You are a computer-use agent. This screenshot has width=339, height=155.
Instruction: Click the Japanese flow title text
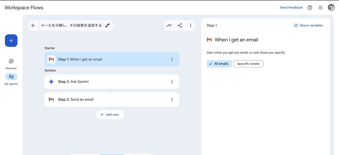(71, 26)
